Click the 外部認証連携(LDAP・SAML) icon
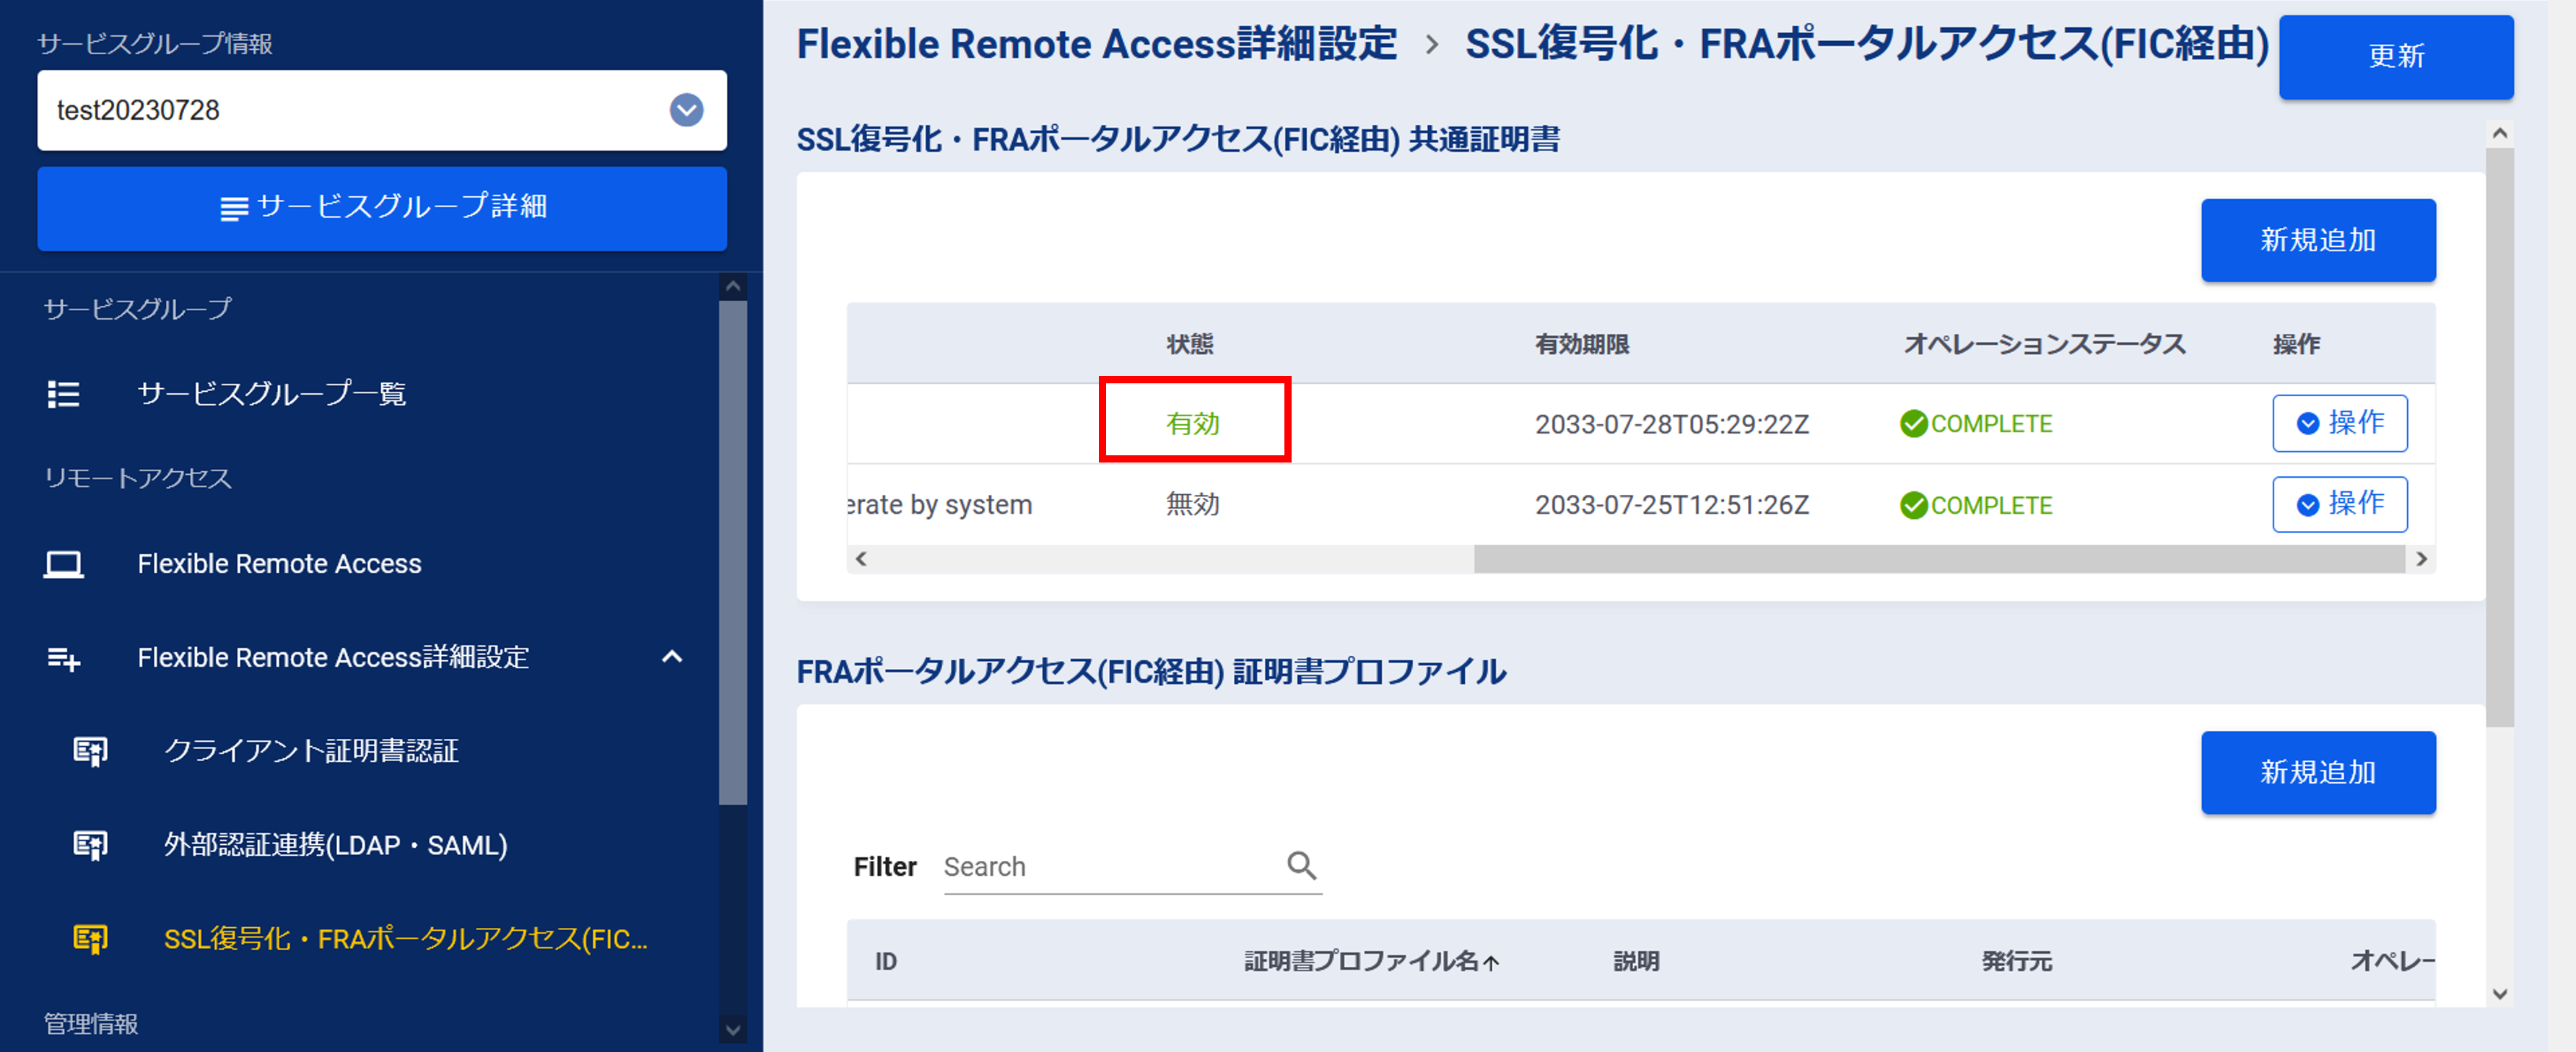Image resolution: width=2576 pixels, height=1052 pixels. [90, 845]
